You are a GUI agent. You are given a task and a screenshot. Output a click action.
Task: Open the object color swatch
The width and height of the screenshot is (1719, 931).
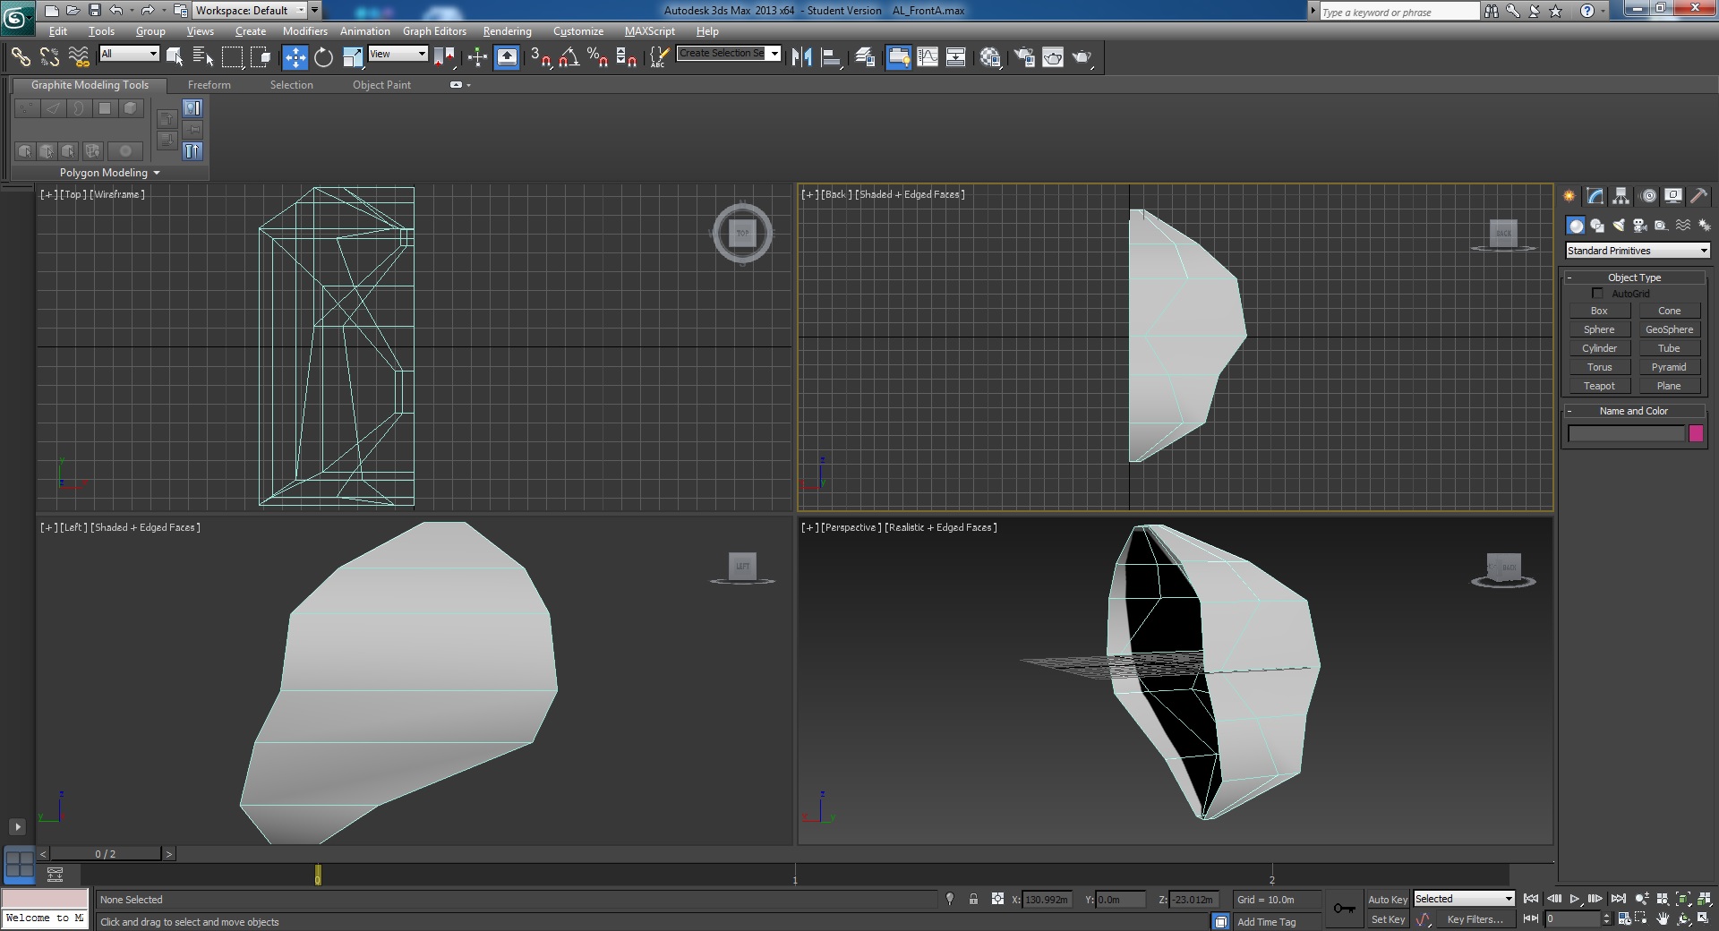[x=1698, y=433]
